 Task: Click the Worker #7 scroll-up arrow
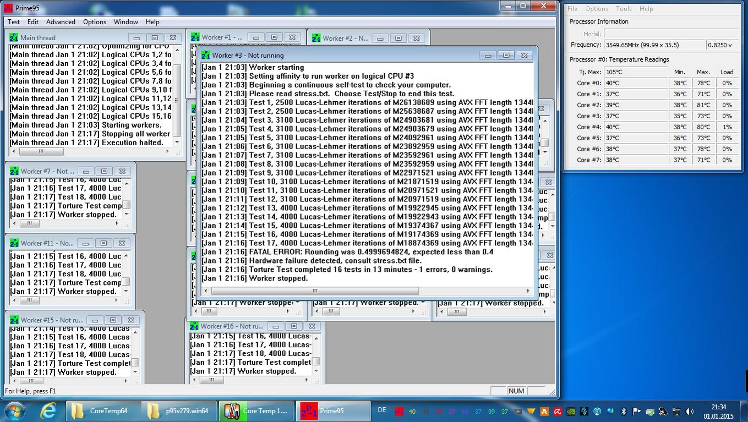127,183
